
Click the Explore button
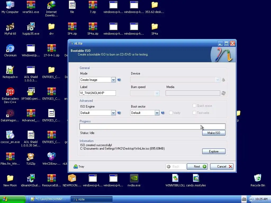coord(214,151)
